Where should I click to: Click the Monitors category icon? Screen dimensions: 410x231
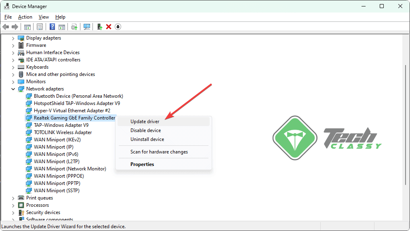pyautogui.click(x=21, y=82)
